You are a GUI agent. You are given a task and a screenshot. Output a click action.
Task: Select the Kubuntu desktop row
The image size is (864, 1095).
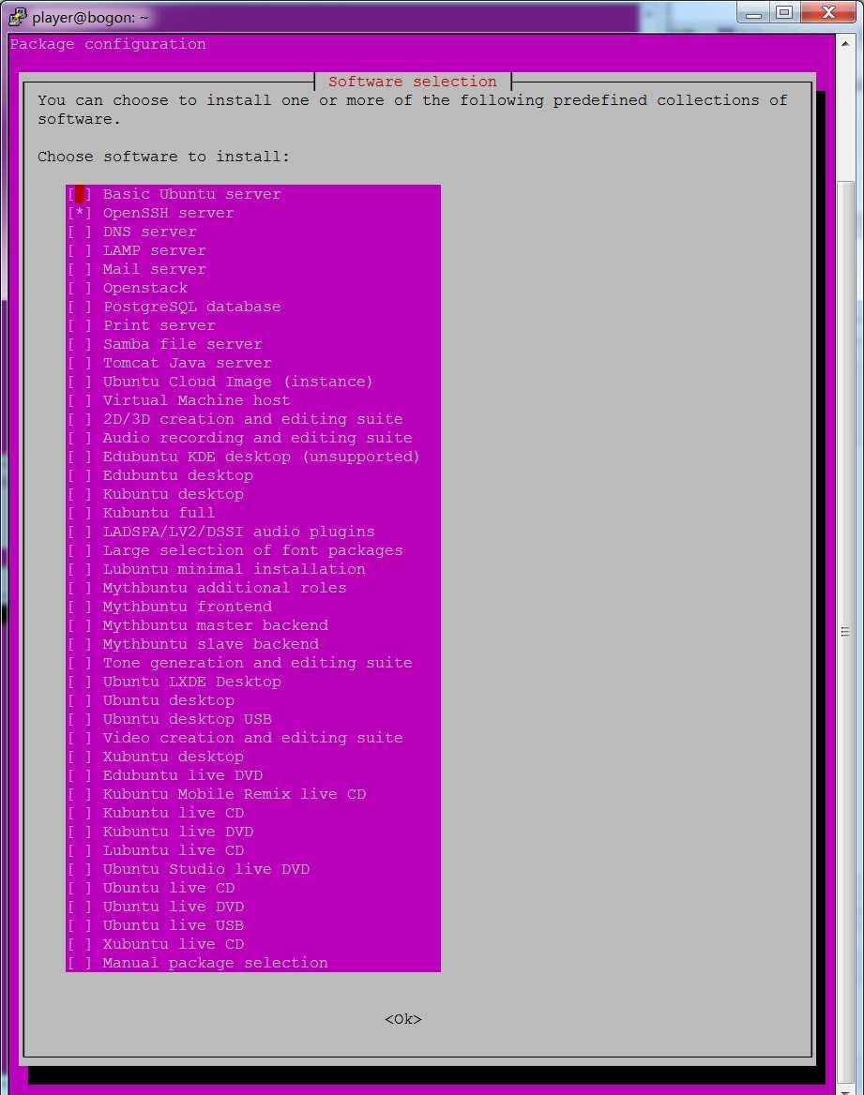tap(253, 494)
